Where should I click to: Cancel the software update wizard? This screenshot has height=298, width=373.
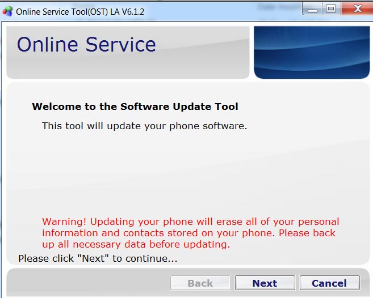[x=329, y=283]
